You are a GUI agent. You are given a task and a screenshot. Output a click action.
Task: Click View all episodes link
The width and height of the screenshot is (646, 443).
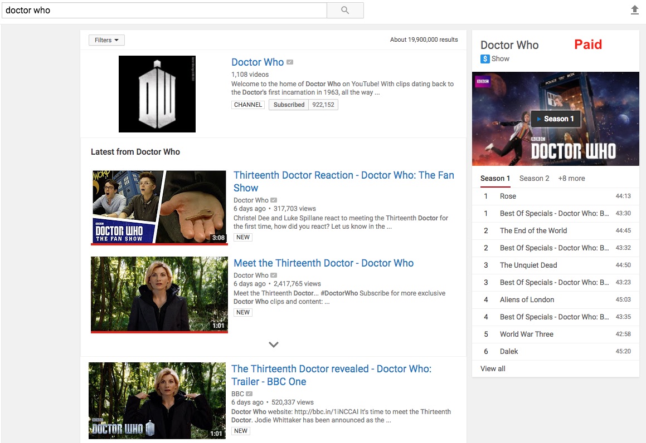pos(493,368)
